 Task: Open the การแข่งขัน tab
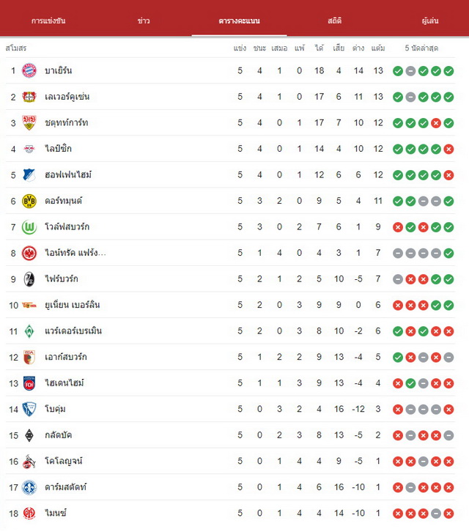click(48, 21)
